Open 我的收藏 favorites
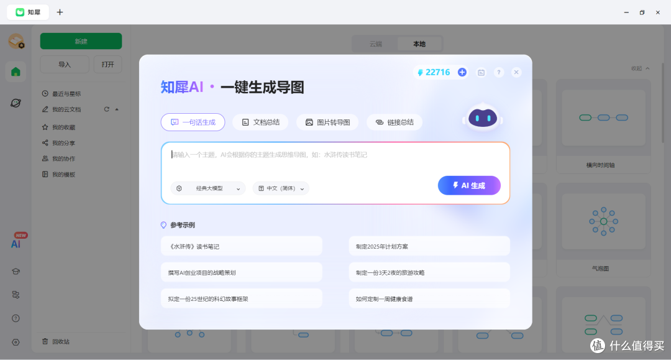 coord(58,127)
